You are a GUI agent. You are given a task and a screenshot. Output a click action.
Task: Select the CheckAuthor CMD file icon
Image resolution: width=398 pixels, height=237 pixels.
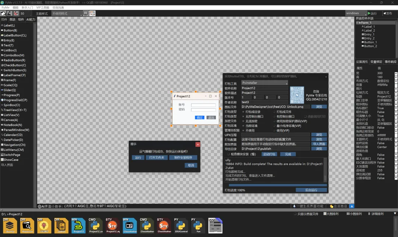[147, 226]
